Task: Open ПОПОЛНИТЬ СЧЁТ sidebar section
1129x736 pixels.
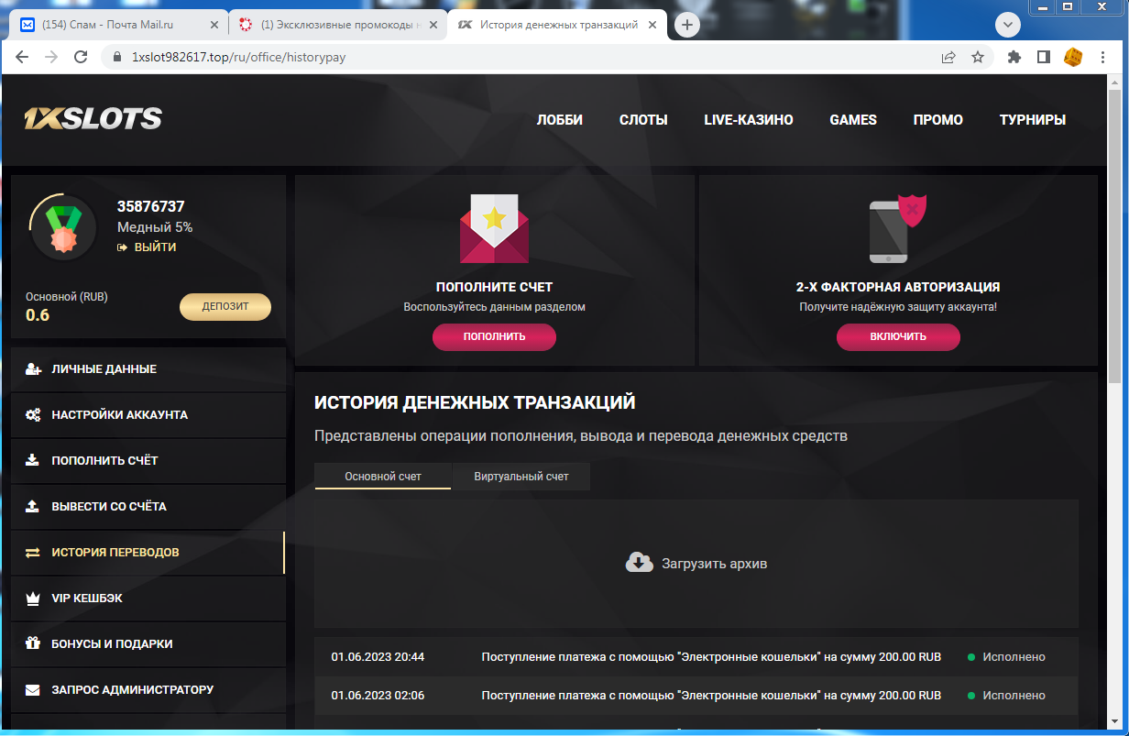Action: (148, 461)
